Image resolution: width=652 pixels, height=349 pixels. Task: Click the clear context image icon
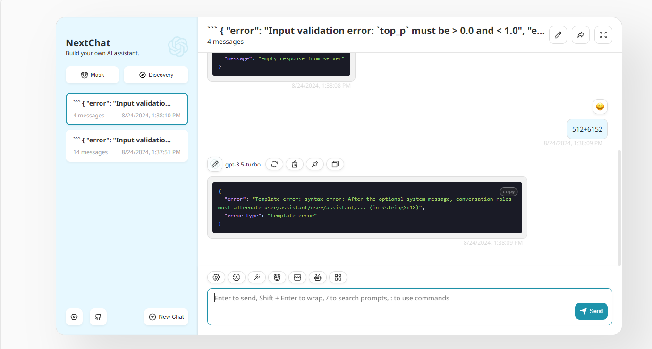pyautogui.click(x=297, y=277)
